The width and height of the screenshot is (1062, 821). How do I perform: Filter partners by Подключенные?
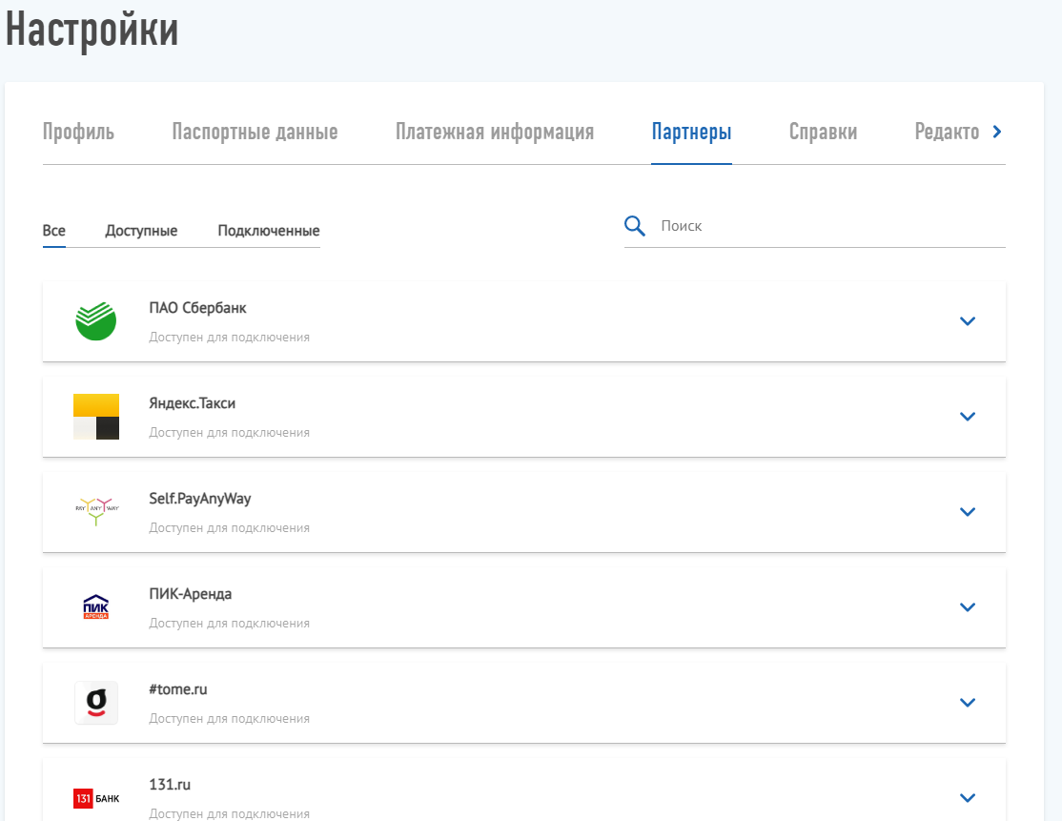pos(268,231)
